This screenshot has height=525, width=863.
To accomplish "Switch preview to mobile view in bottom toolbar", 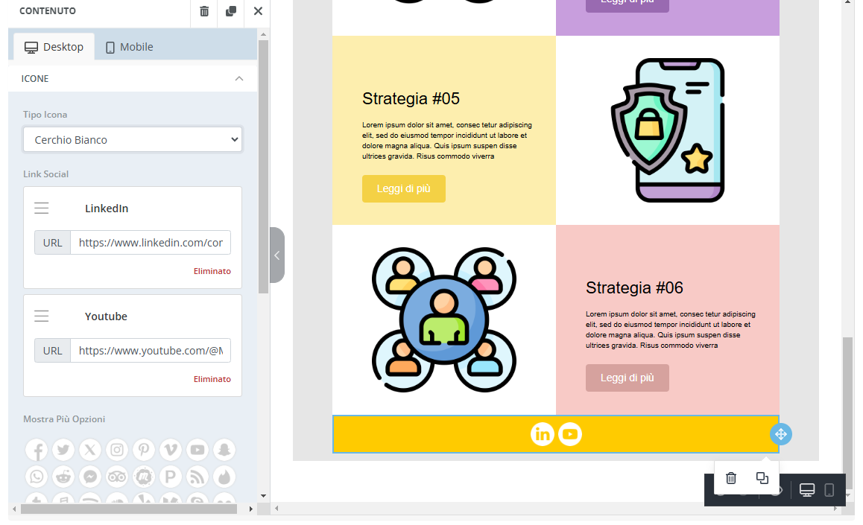I will (x=829, y=490).
